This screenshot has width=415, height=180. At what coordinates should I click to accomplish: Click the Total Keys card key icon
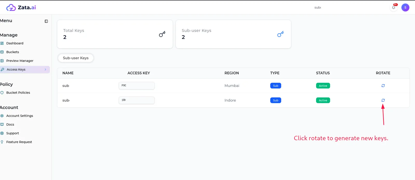[162, 34]
